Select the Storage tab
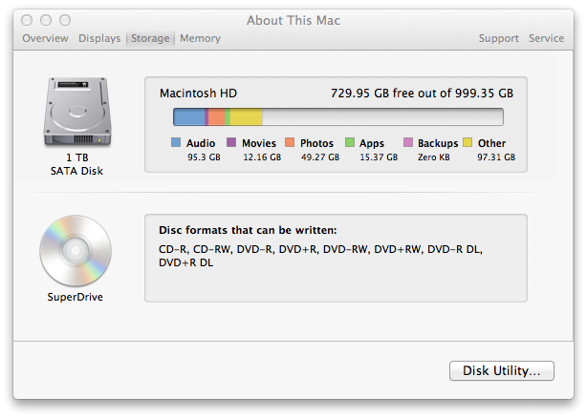 click(150, 38)
